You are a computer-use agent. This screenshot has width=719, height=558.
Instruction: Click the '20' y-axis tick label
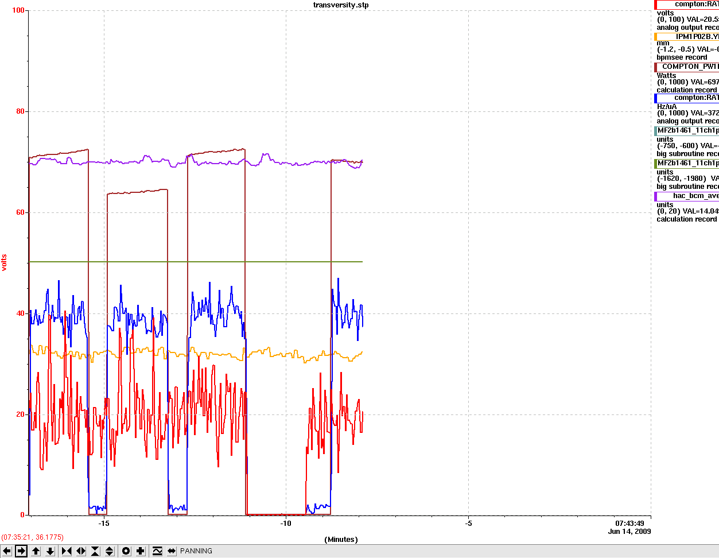[20, 414]
